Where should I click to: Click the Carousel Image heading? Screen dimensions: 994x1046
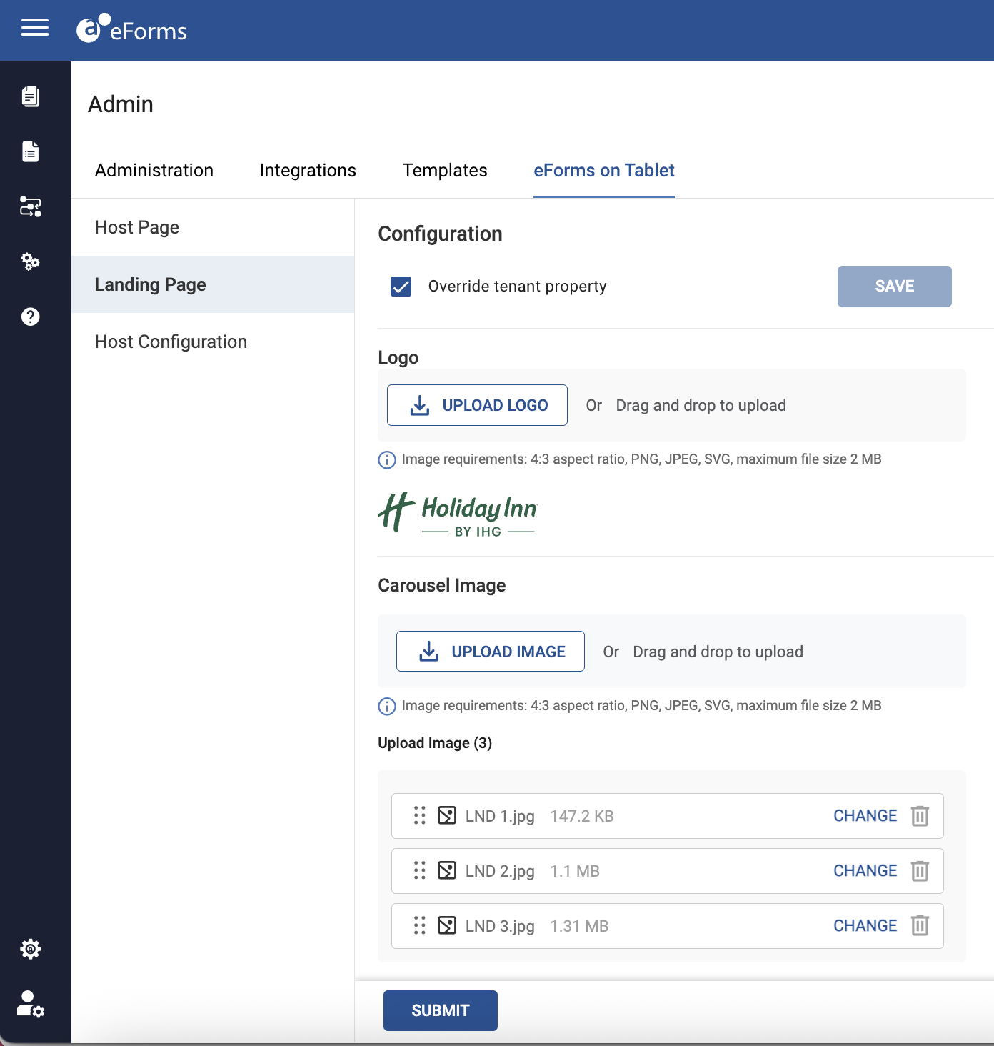tap(442, 585)
